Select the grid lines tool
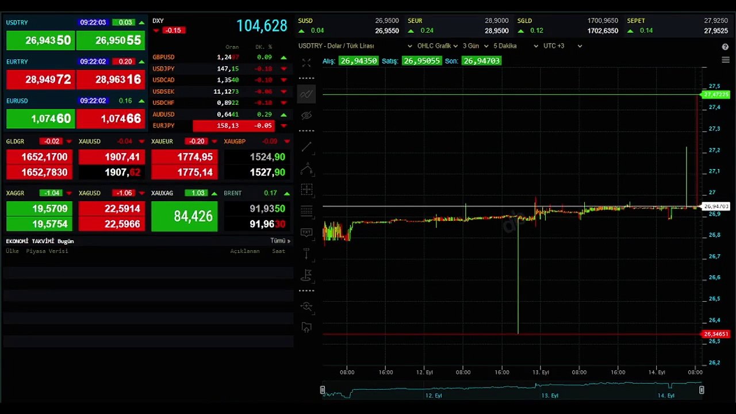736x414 pixels. (x=306, y=211)
